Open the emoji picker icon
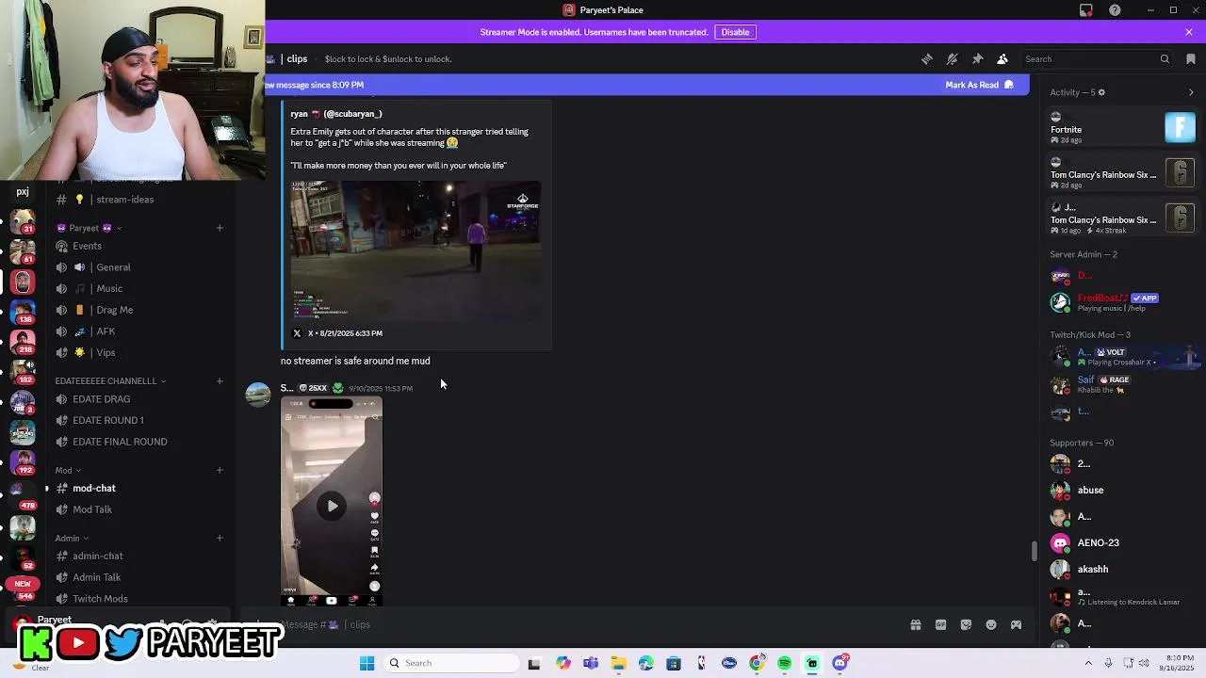 pos(991,624)
